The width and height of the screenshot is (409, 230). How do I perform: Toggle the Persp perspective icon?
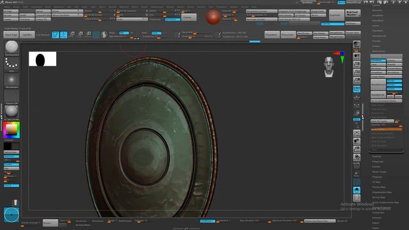(357, 89)
